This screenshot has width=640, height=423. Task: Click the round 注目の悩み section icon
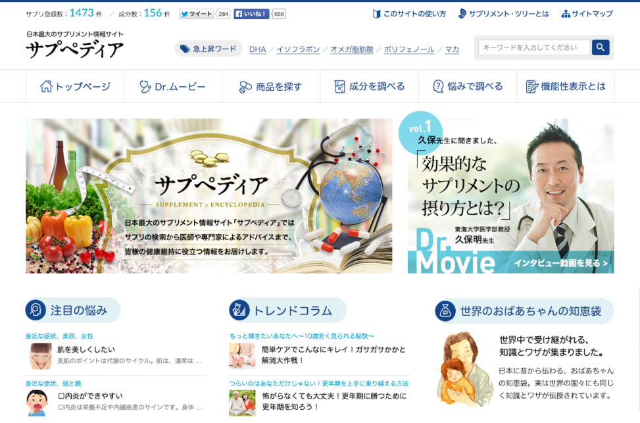click(36, 310)
